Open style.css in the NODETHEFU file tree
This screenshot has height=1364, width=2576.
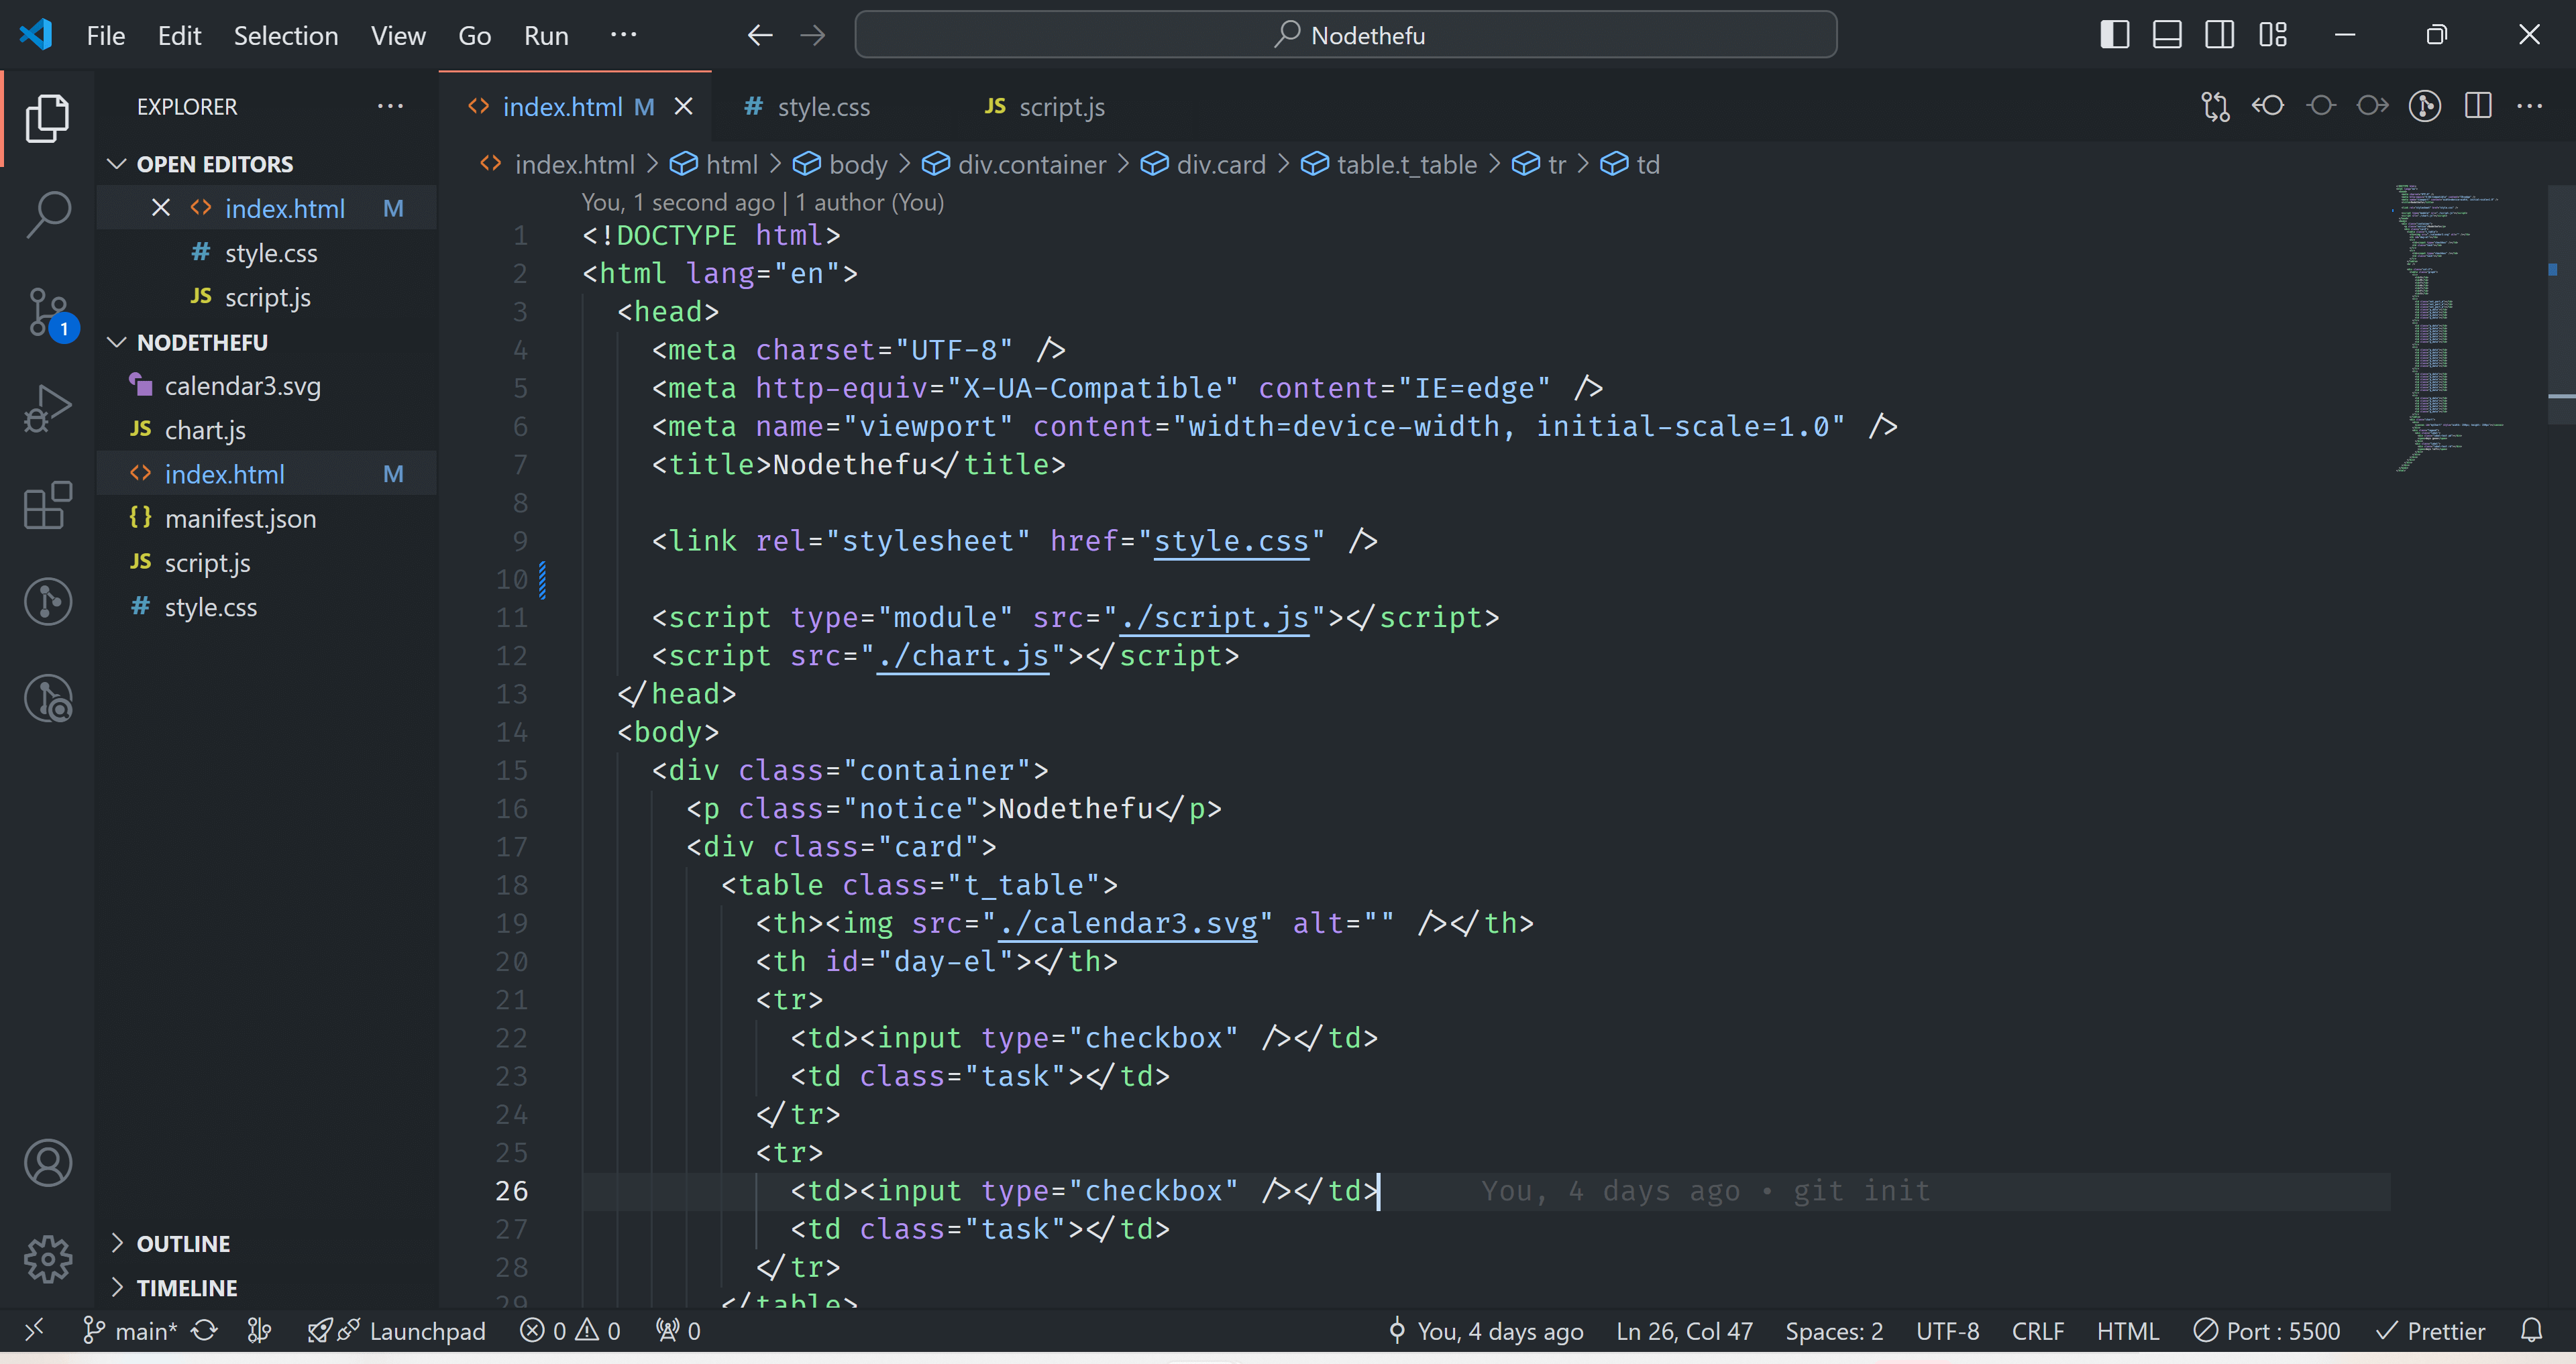[267, 606]
